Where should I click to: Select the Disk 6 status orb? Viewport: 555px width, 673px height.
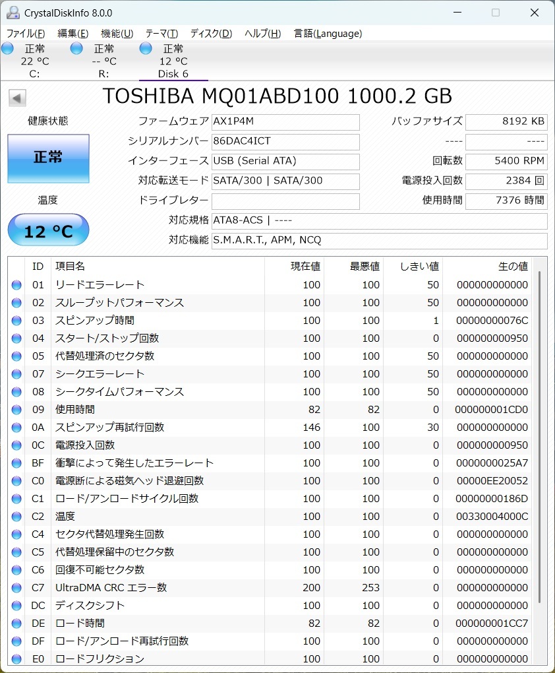pos(146,49)
